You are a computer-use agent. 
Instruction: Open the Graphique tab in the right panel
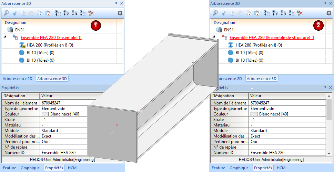click(x=239, y=168)
